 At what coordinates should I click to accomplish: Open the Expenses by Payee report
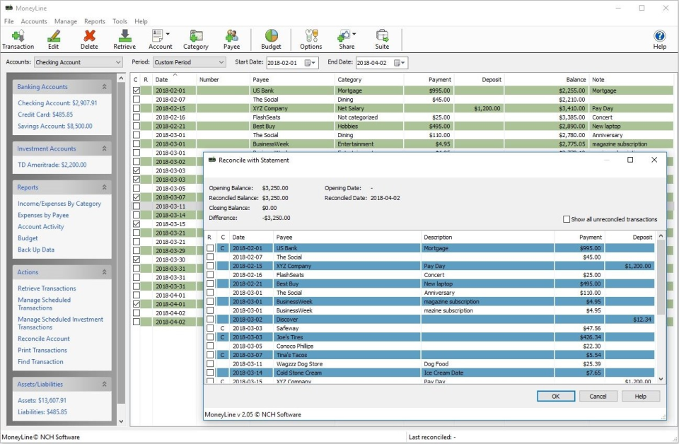coord(42,215)
